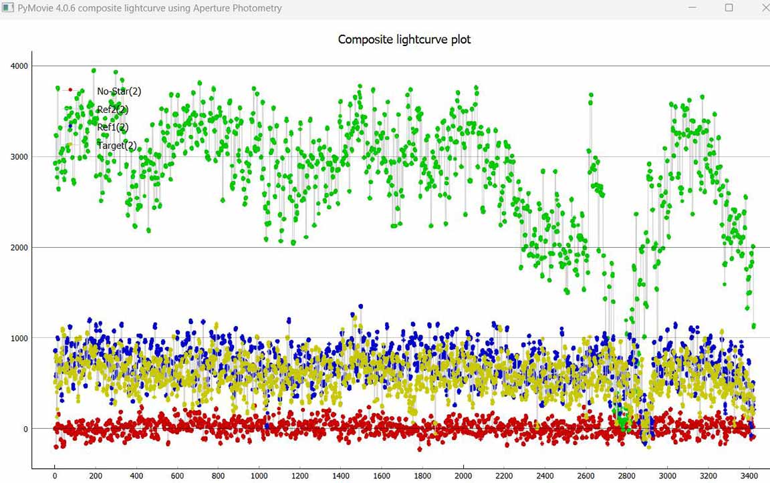Maximize the composite lightcurve window

(x=729, y=8)
